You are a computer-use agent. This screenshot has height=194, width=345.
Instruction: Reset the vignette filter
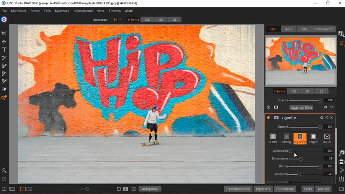click(327, 118)
